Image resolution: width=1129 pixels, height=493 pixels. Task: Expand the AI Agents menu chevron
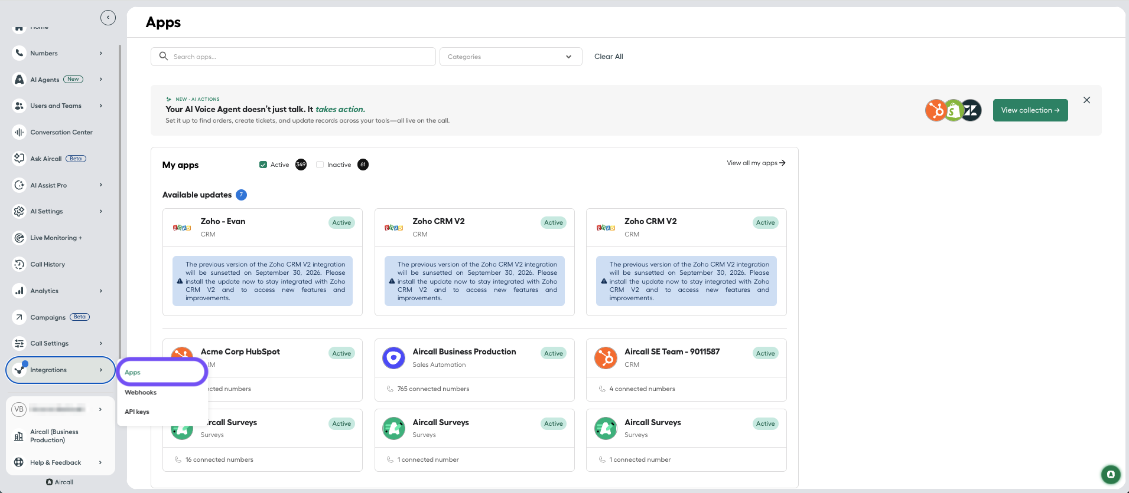101,79
